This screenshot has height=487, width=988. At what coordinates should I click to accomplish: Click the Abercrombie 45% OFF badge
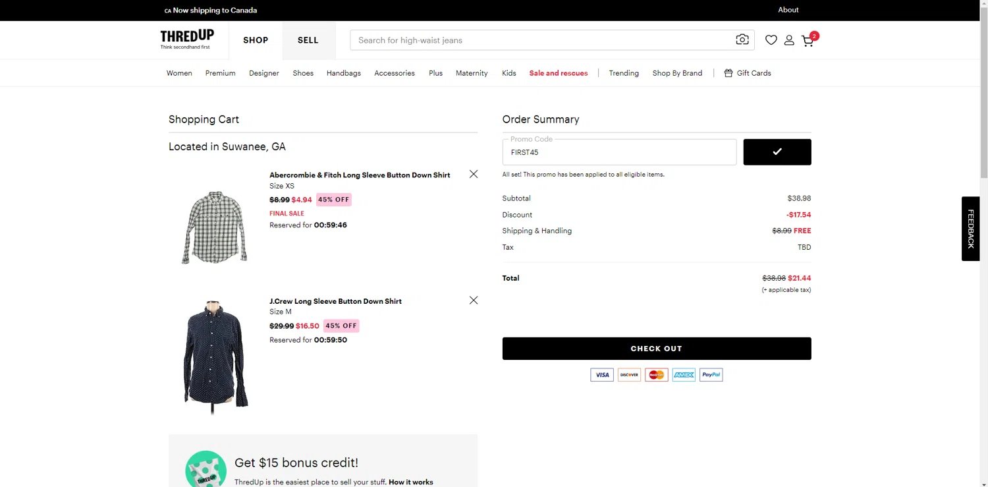[x=334, y=200]
